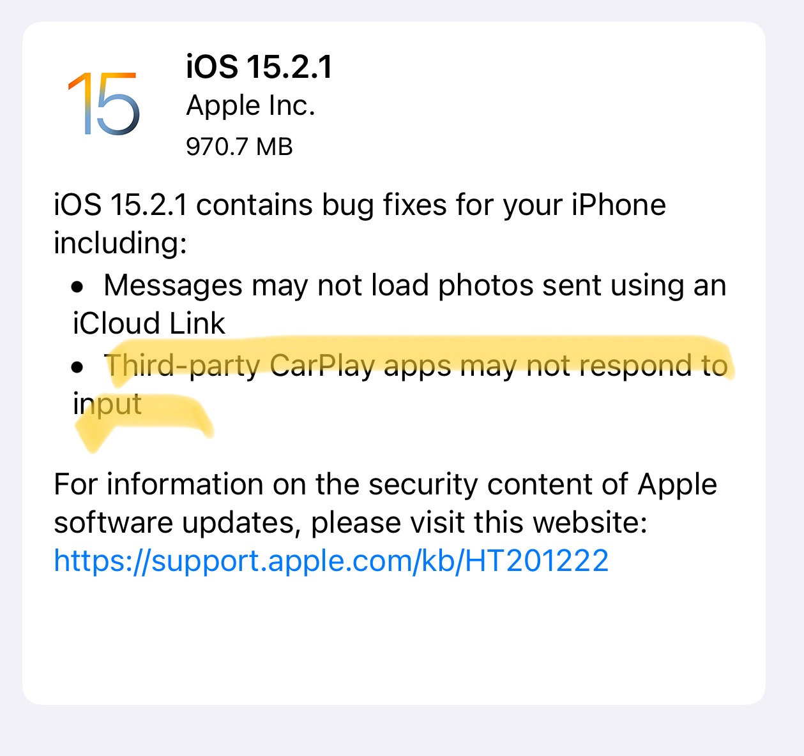804x756 pixels.
Task: Tap the Messages iCloud Link bullet point
Action: [x=398, y=304]
